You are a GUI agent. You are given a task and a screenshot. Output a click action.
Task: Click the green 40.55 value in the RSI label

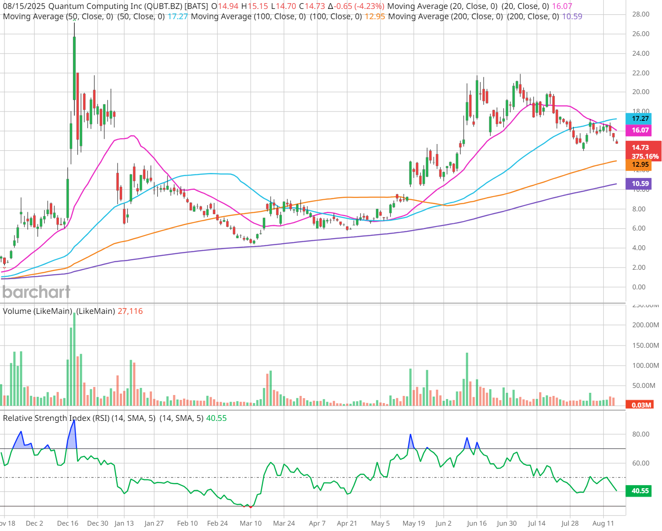pyautogui.click(x=217, y=418)
